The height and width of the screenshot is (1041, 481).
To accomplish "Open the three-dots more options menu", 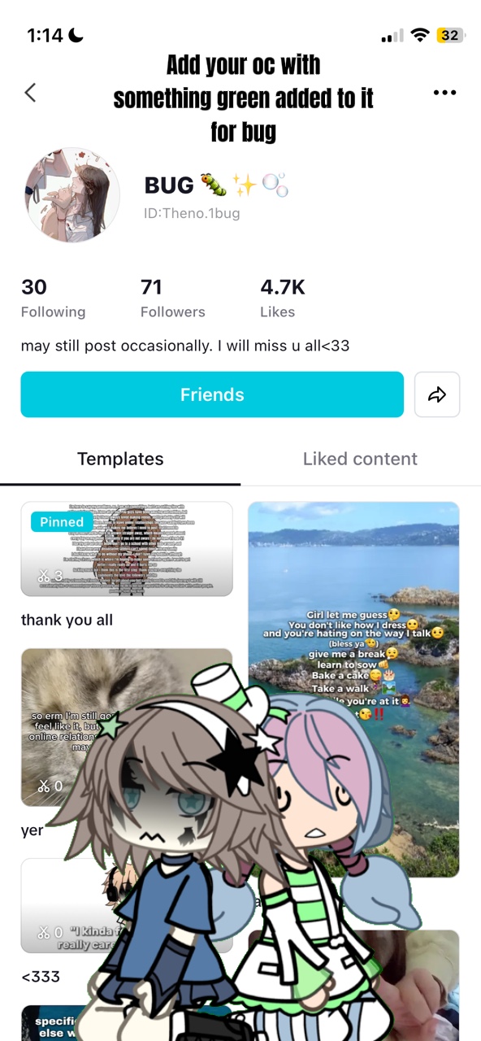I will coord(444,93).
